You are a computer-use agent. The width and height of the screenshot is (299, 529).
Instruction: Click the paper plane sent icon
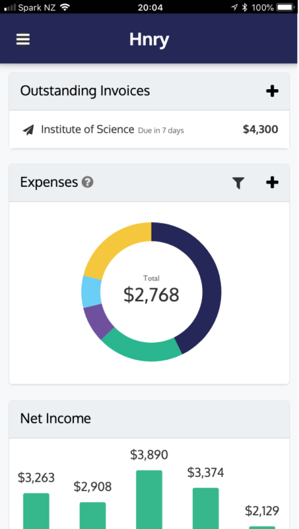(x=29, y=129)
